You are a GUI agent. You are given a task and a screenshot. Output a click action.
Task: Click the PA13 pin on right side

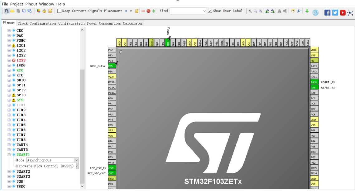(314, 66)
